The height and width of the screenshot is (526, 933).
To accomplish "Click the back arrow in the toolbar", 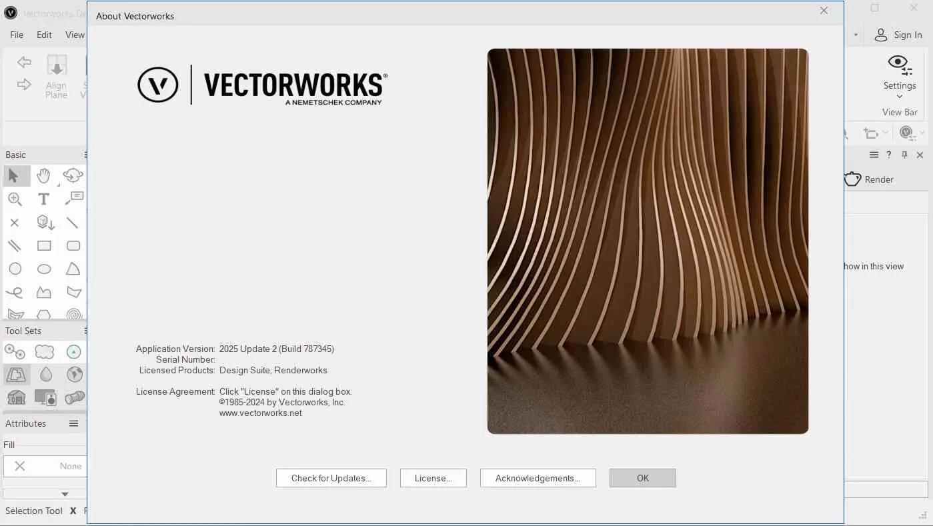I will coord(24,63).
